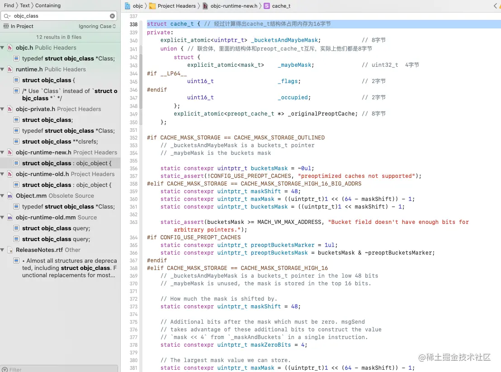This screenshot has height=372, width=501.
Task: Click line number 352 in the gutter
Action: click(133, 138)
